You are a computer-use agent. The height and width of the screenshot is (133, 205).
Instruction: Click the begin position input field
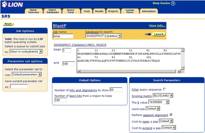point(67,51)
